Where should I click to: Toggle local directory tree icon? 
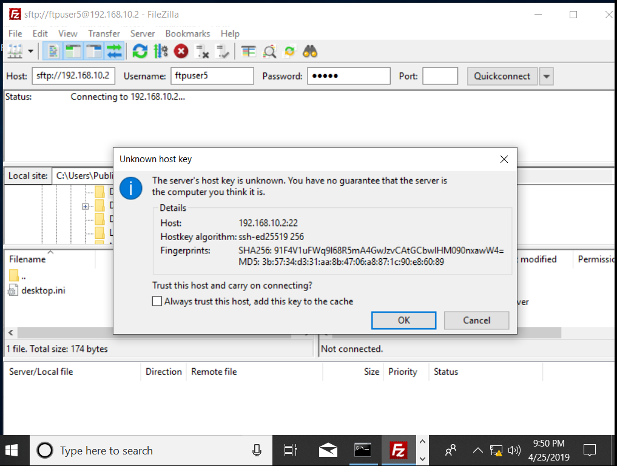click(73, 51)
